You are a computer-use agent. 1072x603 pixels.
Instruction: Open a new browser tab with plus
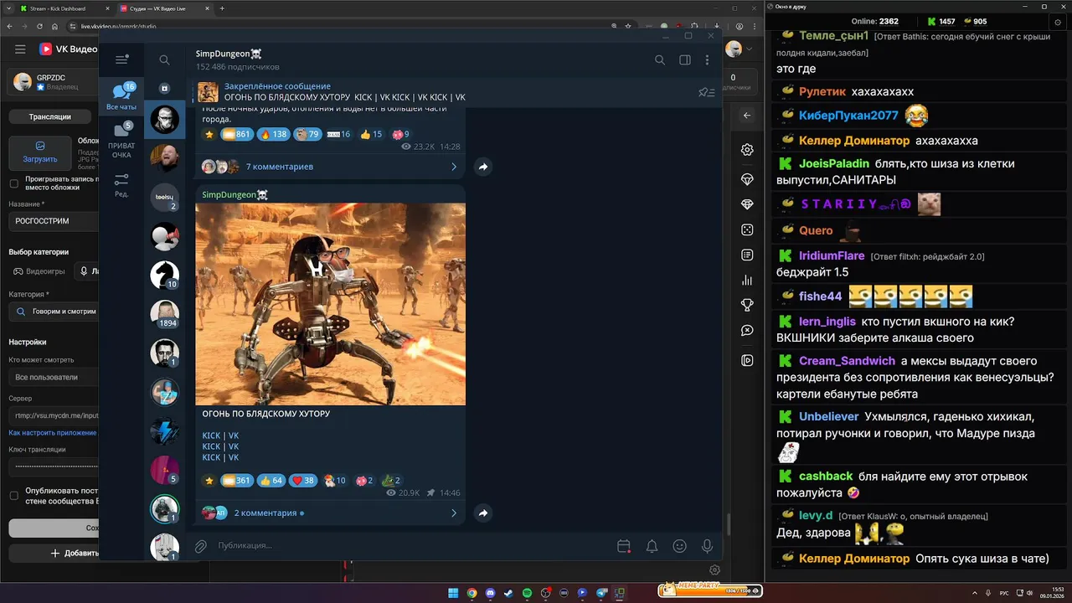tap(222, 8)
